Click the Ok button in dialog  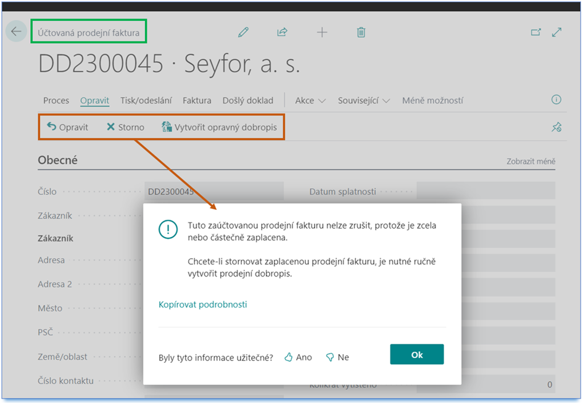click(416, 355)
